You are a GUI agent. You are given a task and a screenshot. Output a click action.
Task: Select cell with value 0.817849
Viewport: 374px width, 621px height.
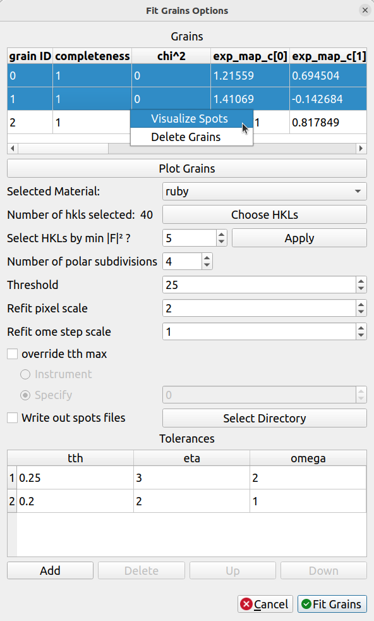point(328,123)
